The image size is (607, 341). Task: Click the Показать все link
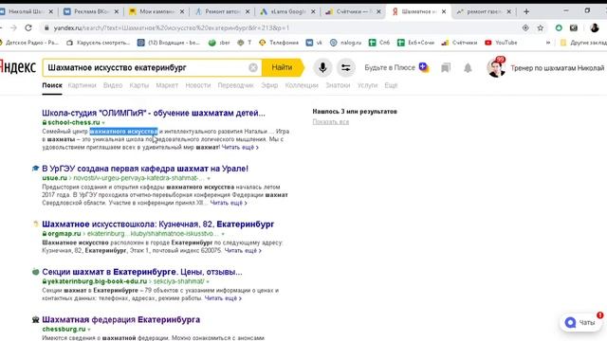(x=331, y=122)
